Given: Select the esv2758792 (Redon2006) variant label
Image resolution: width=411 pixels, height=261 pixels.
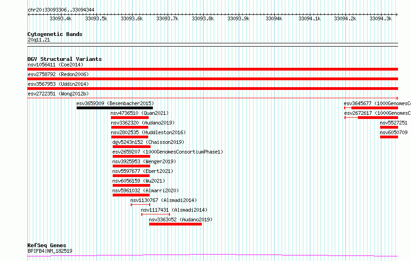Looking at the screenshot, I should point(58,74).
